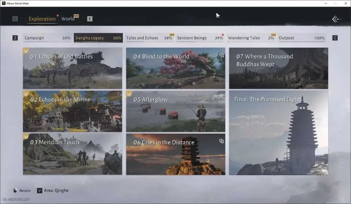Close the Where Winds Meet window
The height and width of the screenshot is (204, 351).
[x=346, y=4]
